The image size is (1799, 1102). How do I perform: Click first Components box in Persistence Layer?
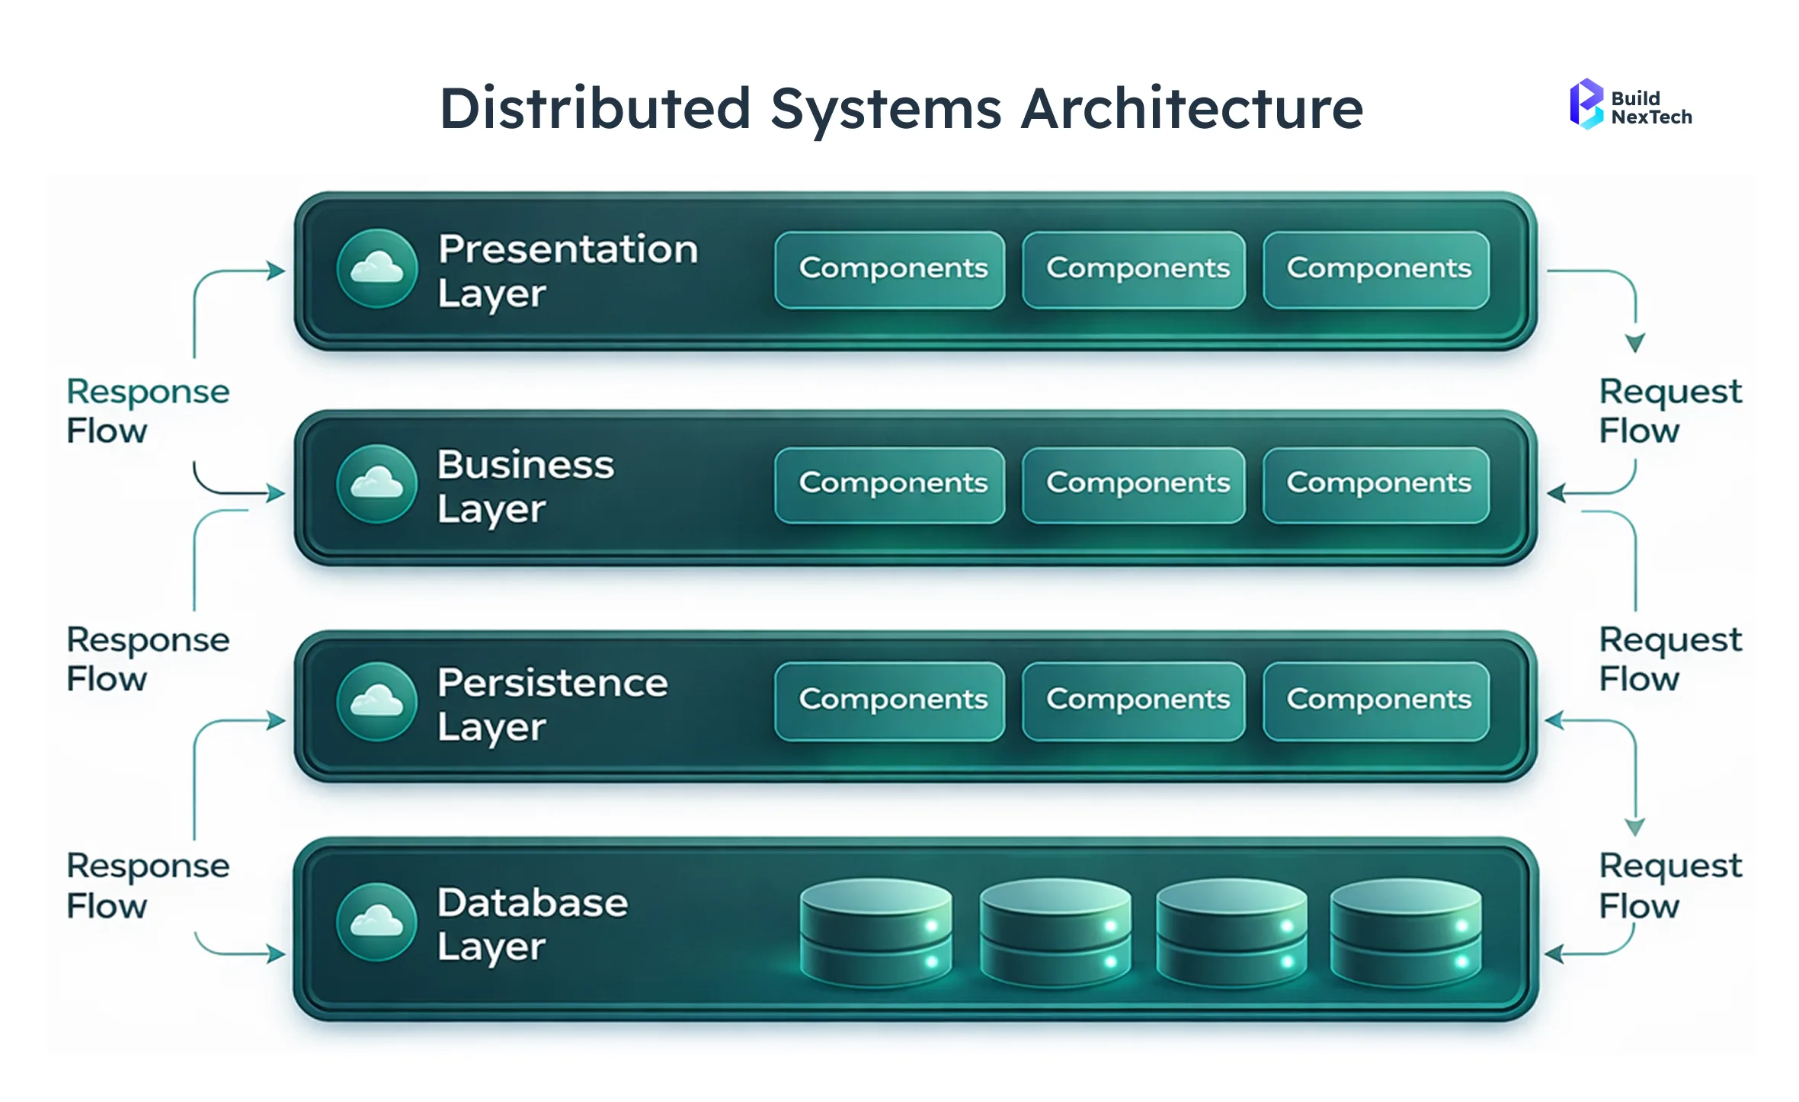click(x=889, y=701)
